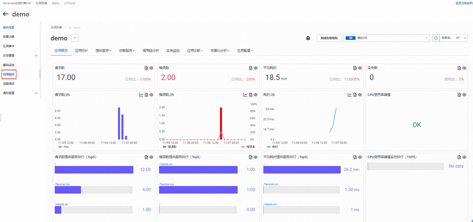Toggle eye icon on 请求数 card
The image size is (473, 222).
pyautogui.click(x=151, y=68)
